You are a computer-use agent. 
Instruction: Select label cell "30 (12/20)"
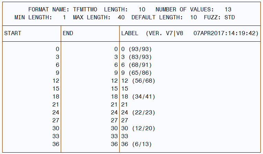(138, 129)
